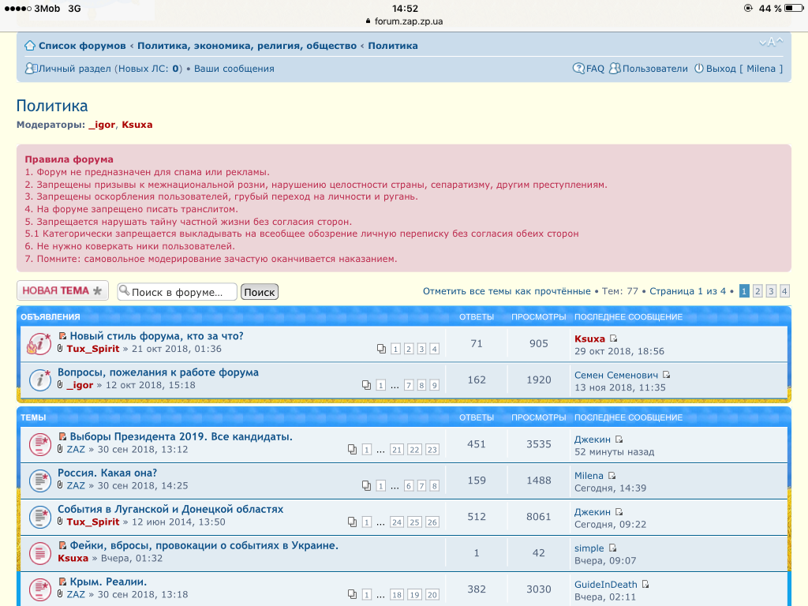The width and height of the screenshot is (808, 606).
Task: Open the FAQ help icon link
Action: [578, 69]
